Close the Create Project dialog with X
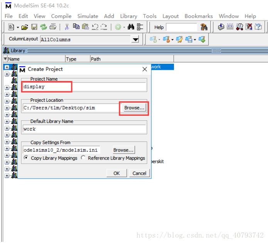Screen dimensions: 268x243 [x=145, y=69]
